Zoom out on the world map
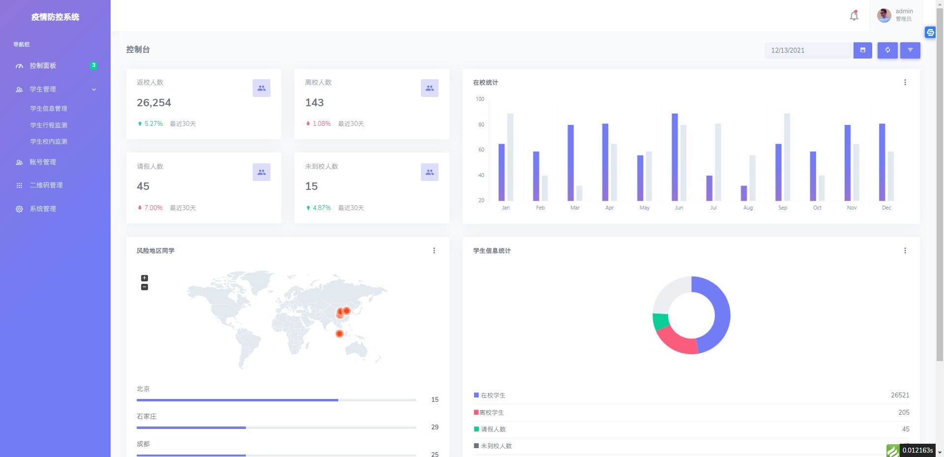This screenshot has height=457, width=944. point(145,287)
